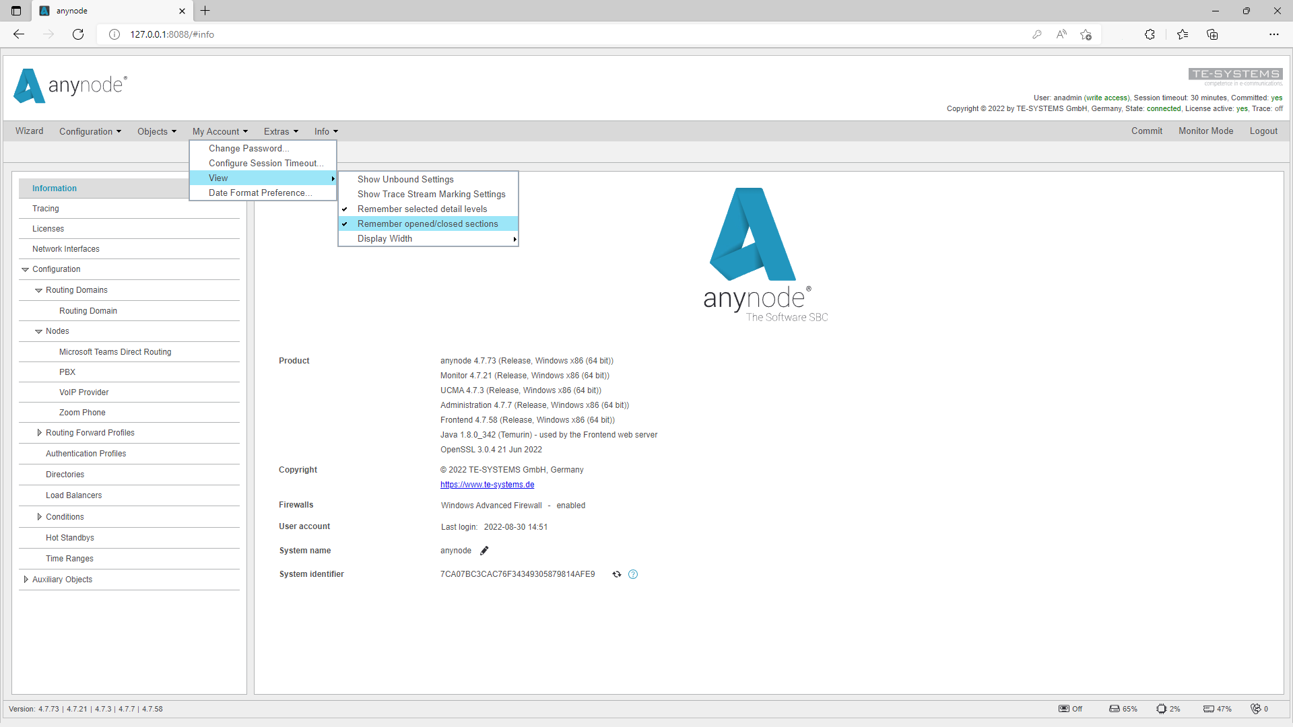This screenshot has width=1293, height=727.
Task: Collapse the Configuration tree section
Action: [x=25, y=270]
